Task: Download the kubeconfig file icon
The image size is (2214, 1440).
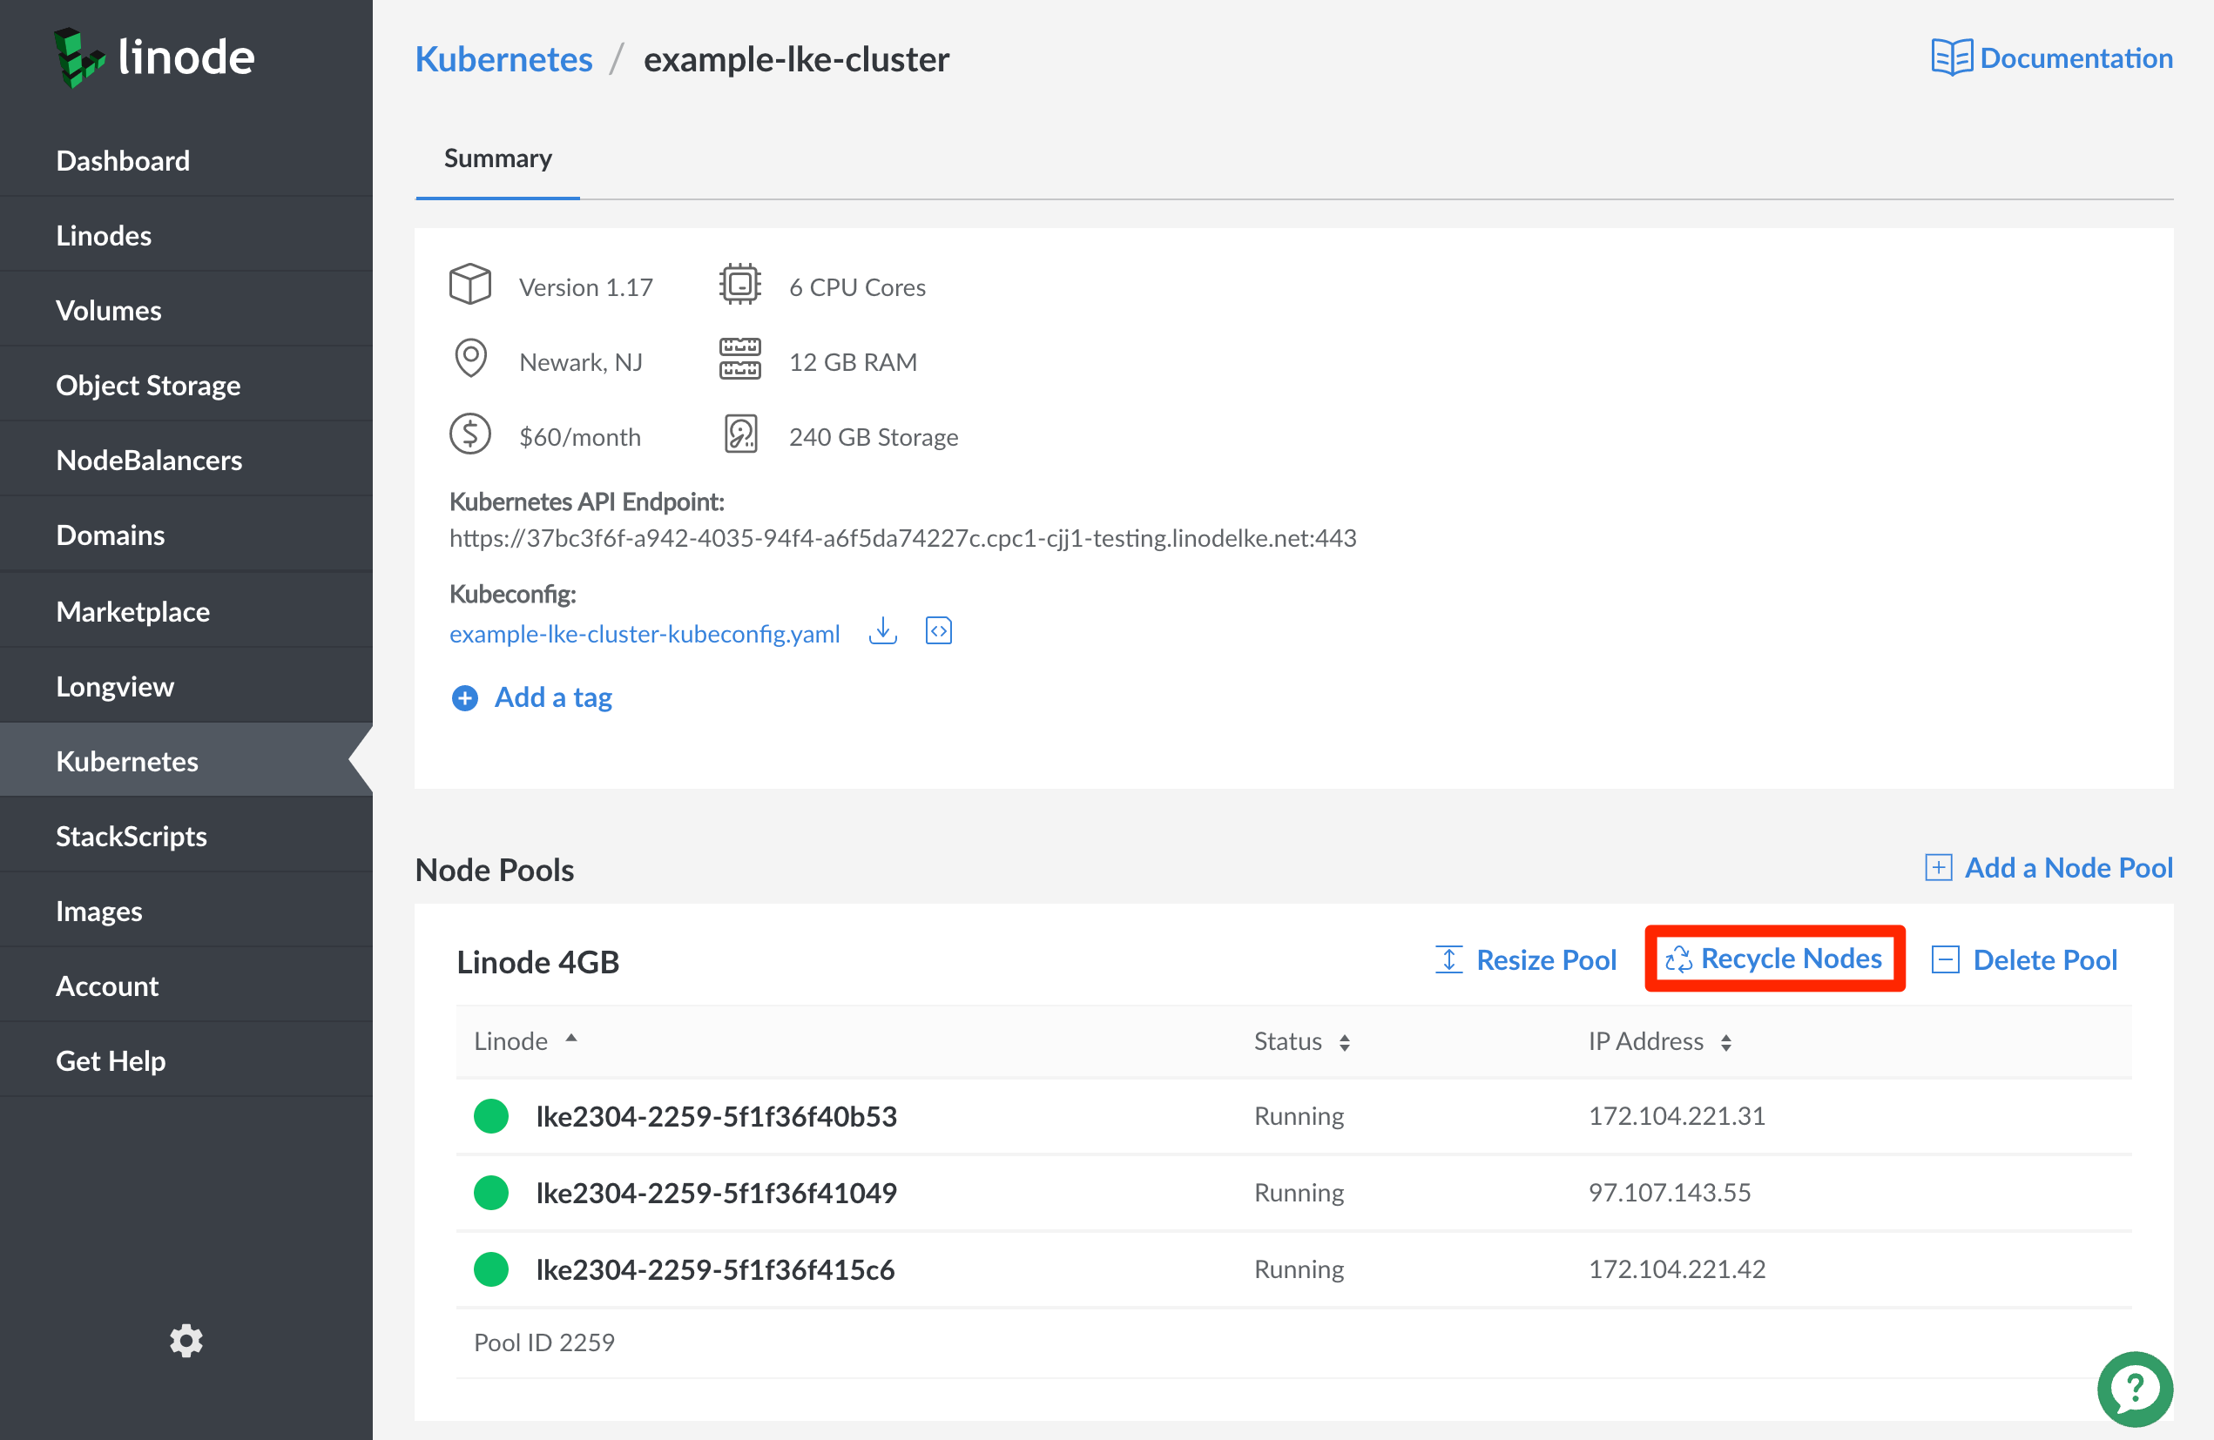Action: [x=882, y=632]
